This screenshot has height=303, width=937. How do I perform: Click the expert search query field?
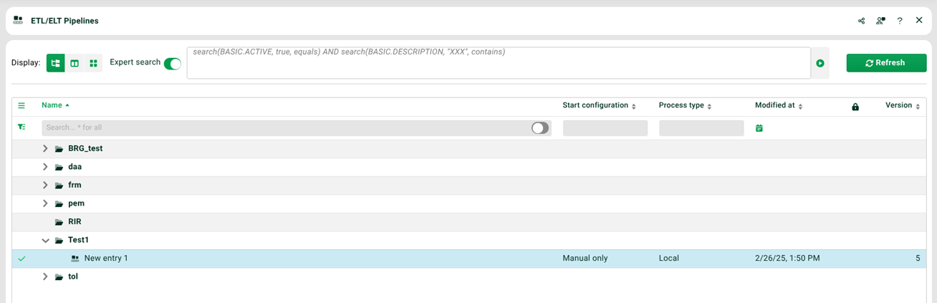[499, 63]
